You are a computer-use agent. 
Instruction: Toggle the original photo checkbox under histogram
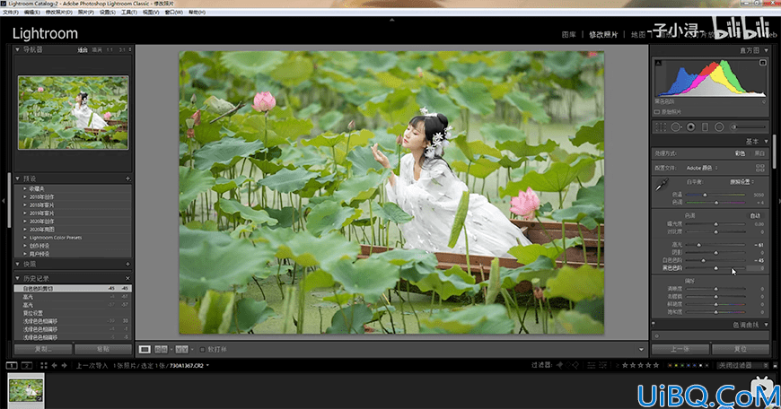click(657, 112)
